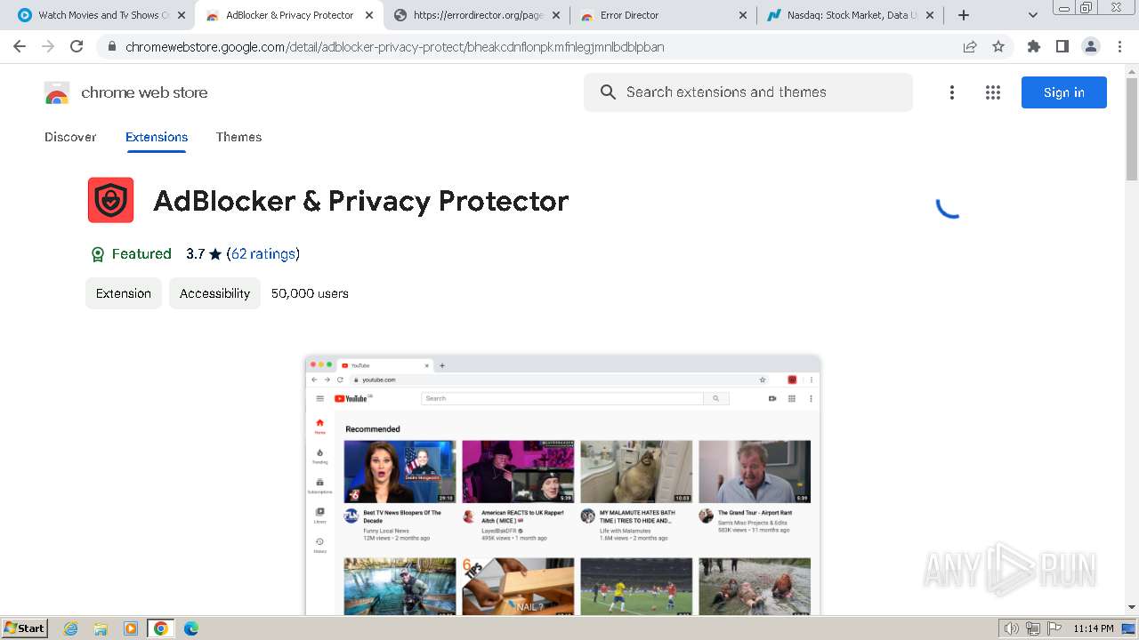Screen dimensions: 1139x640
Task: Share this page using the share icon
Action: tap(970, 47)
